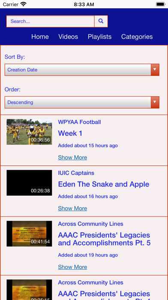Click the magnifier search button
Viewport: 168px width, 300px height.
click(101, 21)
